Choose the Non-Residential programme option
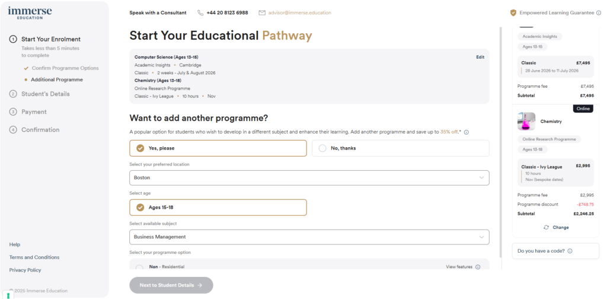Screen dimensions: 607x299 click(x=139, y=268)
